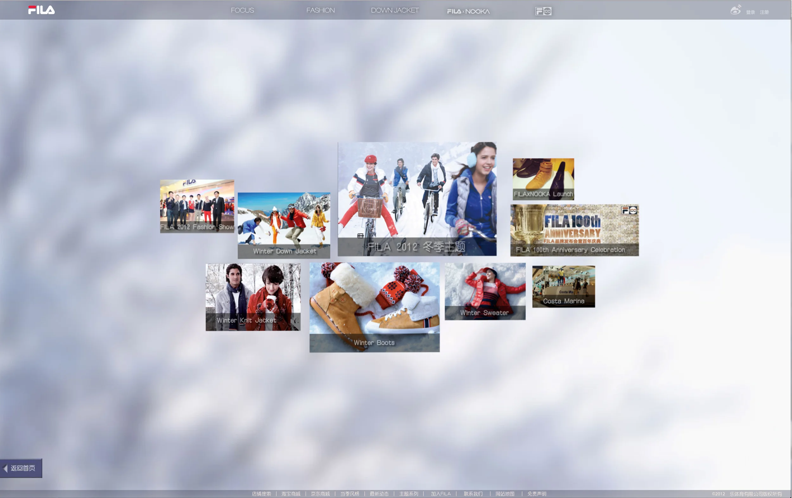Open the FILAxNOOKA Launch thumbnail
This screenshot has height=498, width=792.
click(543, 179)
